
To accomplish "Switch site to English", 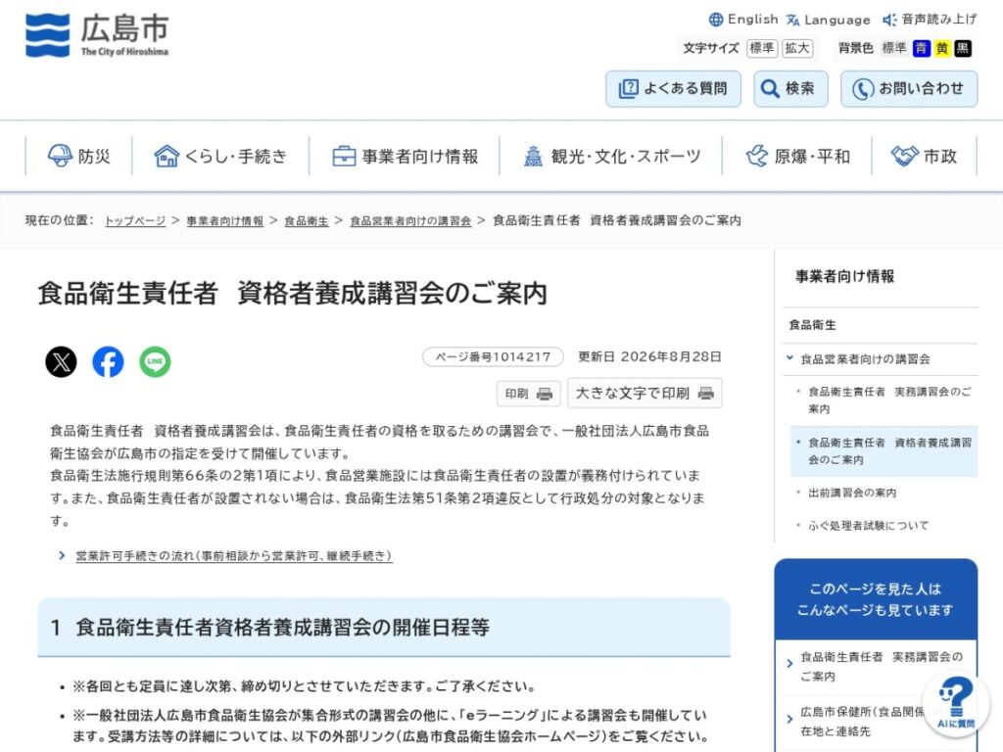I will (744, 20).
